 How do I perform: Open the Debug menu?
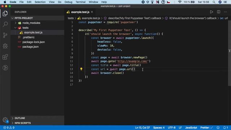(68, 2)
